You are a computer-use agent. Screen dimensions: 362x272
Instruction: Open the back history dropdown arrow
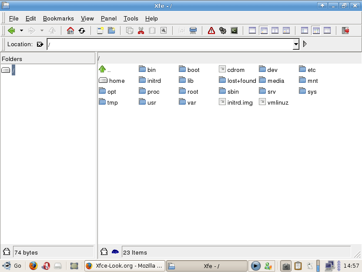click(x=21, y=31)
